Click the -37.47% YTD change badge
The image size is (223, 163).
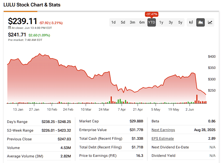152,14
